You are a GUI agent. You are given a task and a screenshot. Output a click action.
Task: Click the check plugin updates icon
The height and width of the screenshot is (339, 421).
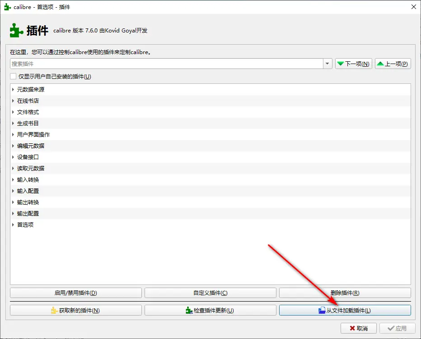click(189, 311)
